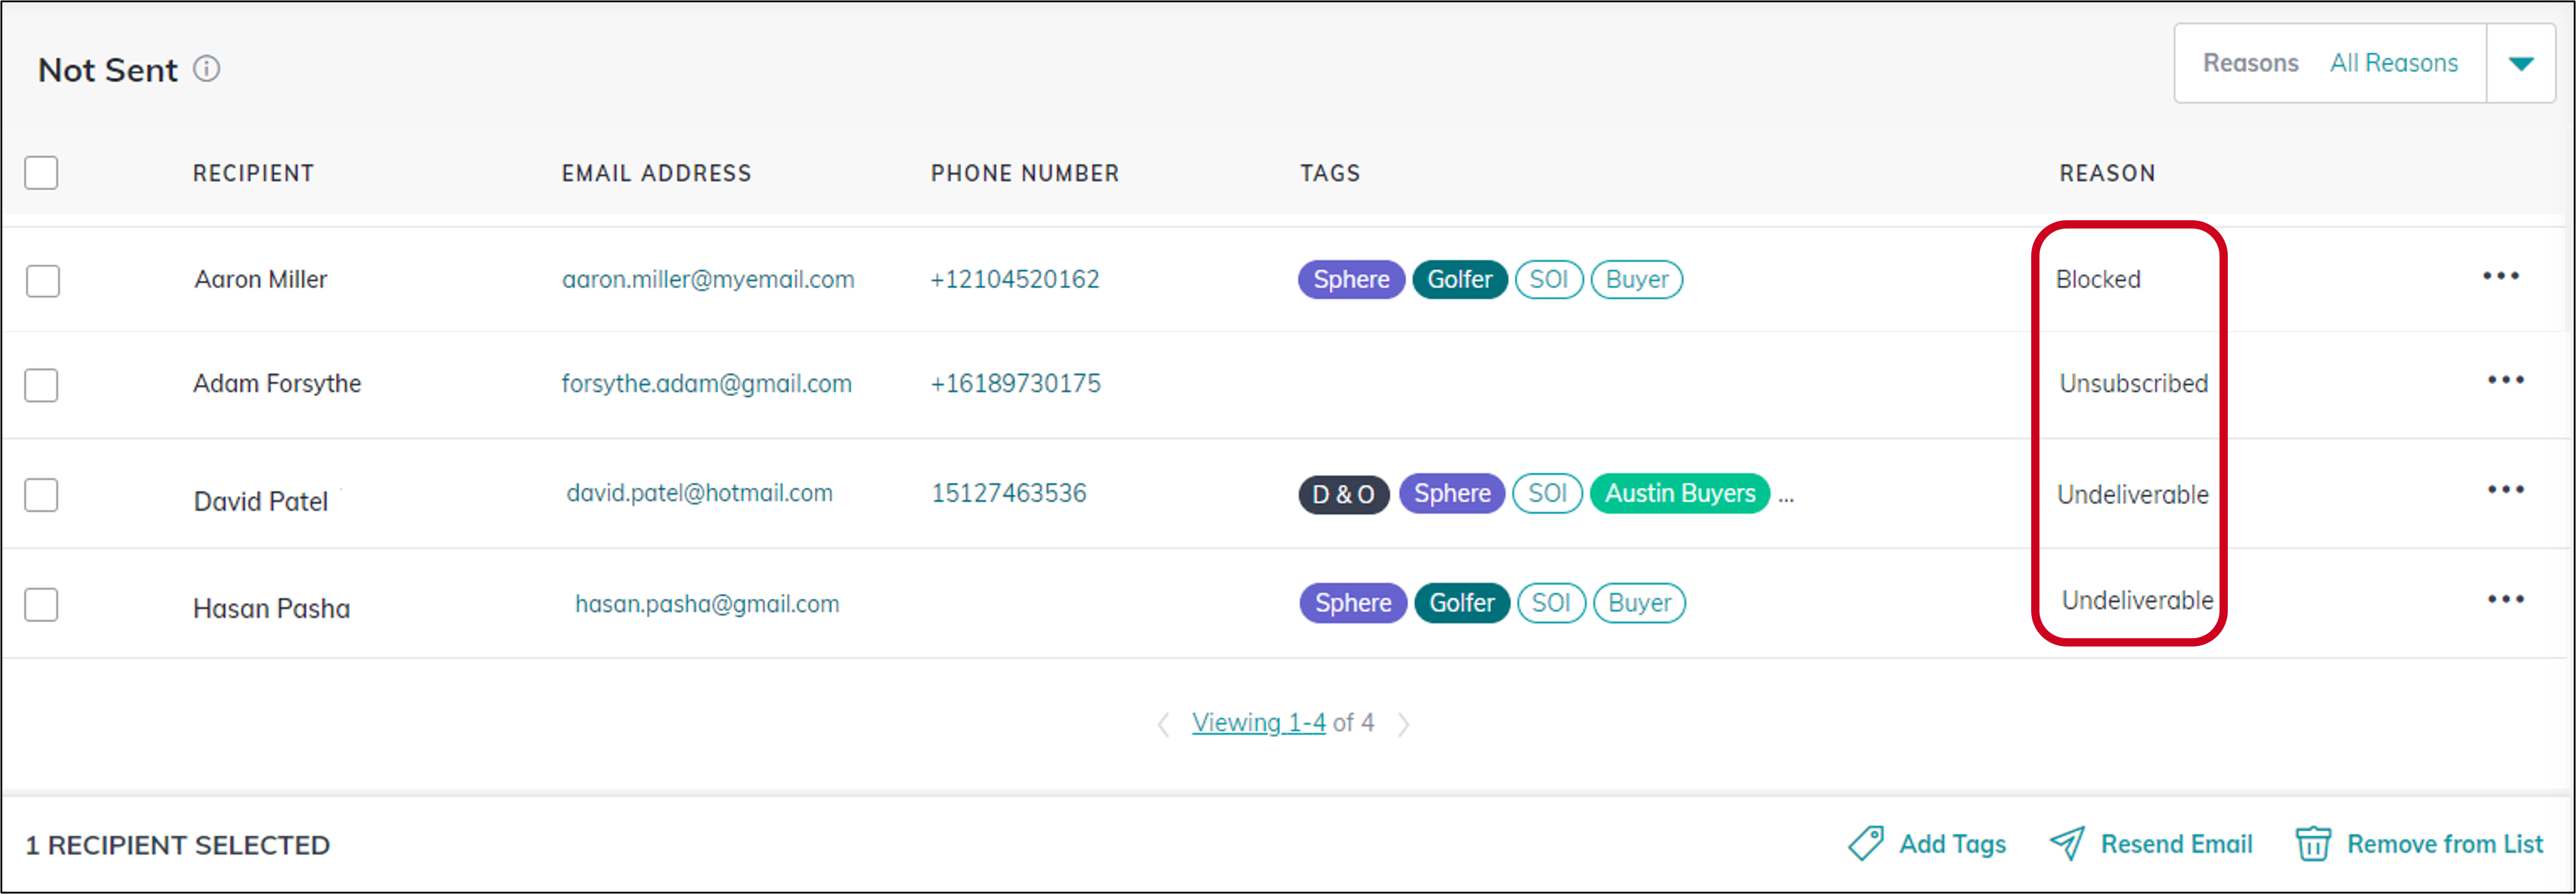Click the info icon beside Not Sent
Viewport: 2576px width, 894px height.
207,69
